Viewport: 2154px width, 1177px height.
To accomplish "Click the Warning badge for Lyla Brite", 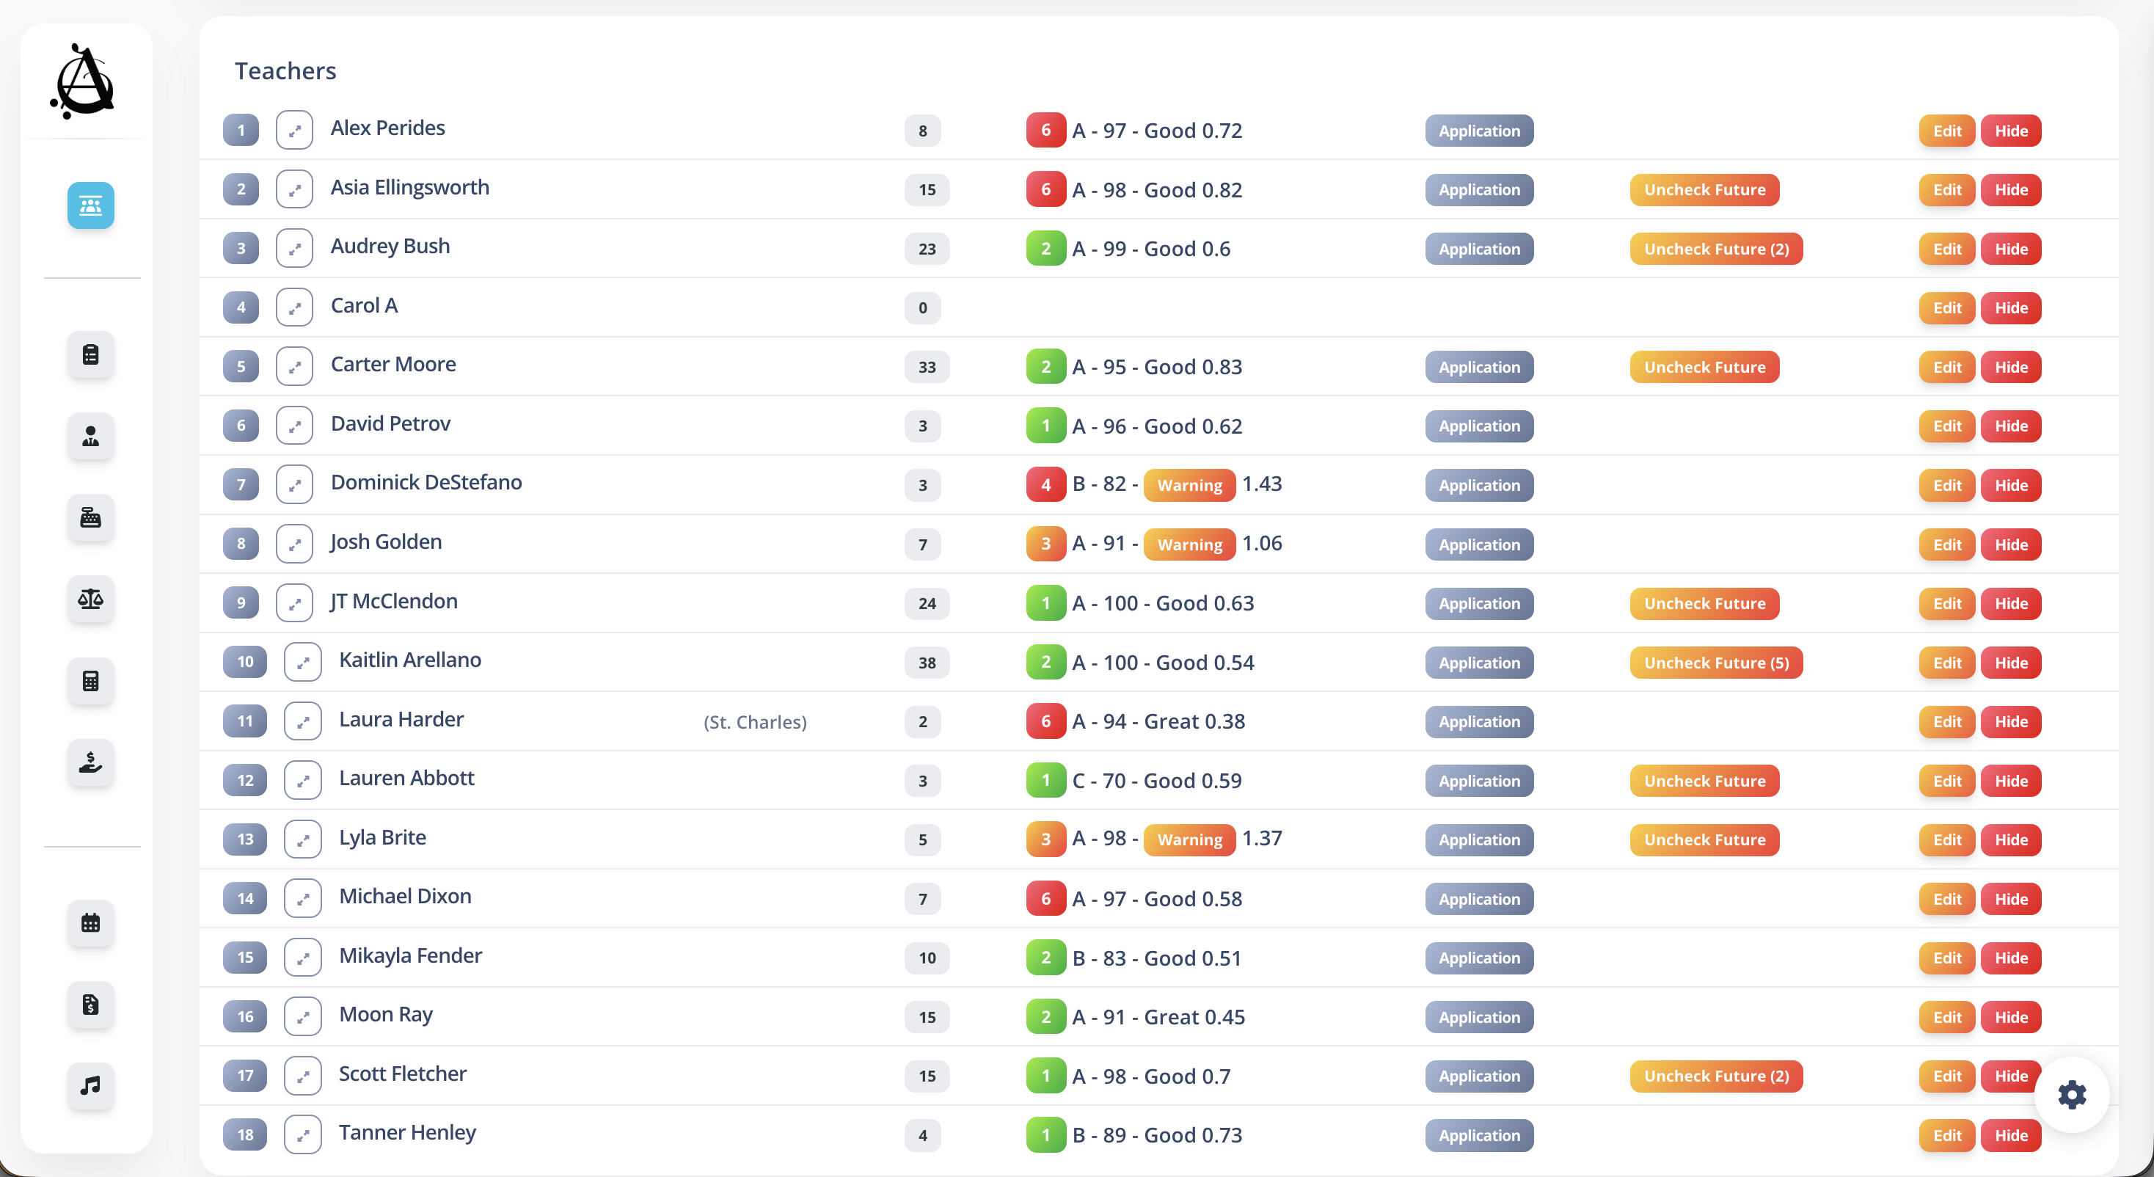I will coord(1189,840).
